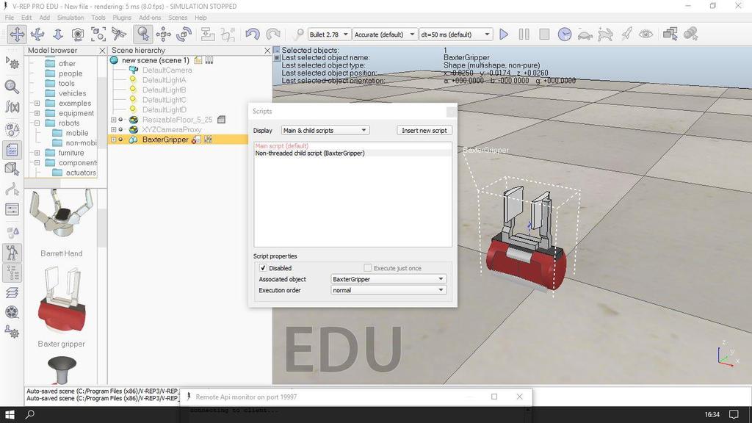Open calculation modules f(x) icon

(x=12, y=106)
